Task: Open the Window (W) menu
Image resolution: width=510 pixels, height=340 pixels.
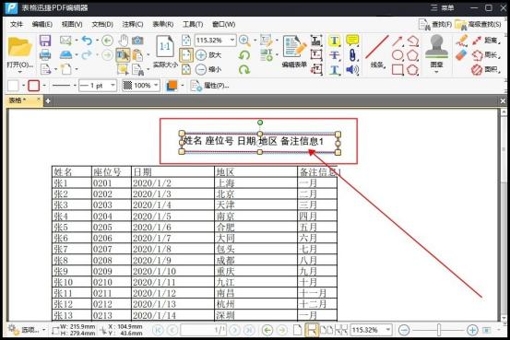Action: 224,24
